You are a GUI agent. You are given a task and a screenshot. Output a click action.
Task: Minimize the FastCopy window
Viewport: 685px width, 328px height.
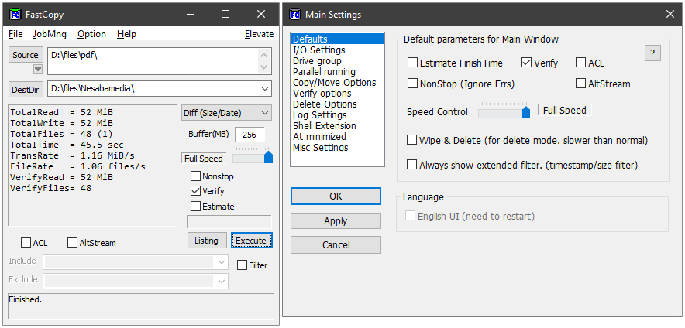tap(190, 15)
